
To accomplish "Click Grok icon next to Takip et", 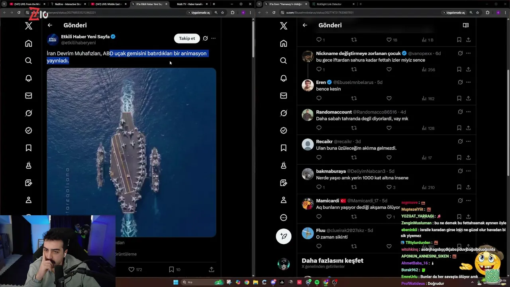I will [205, 38].
